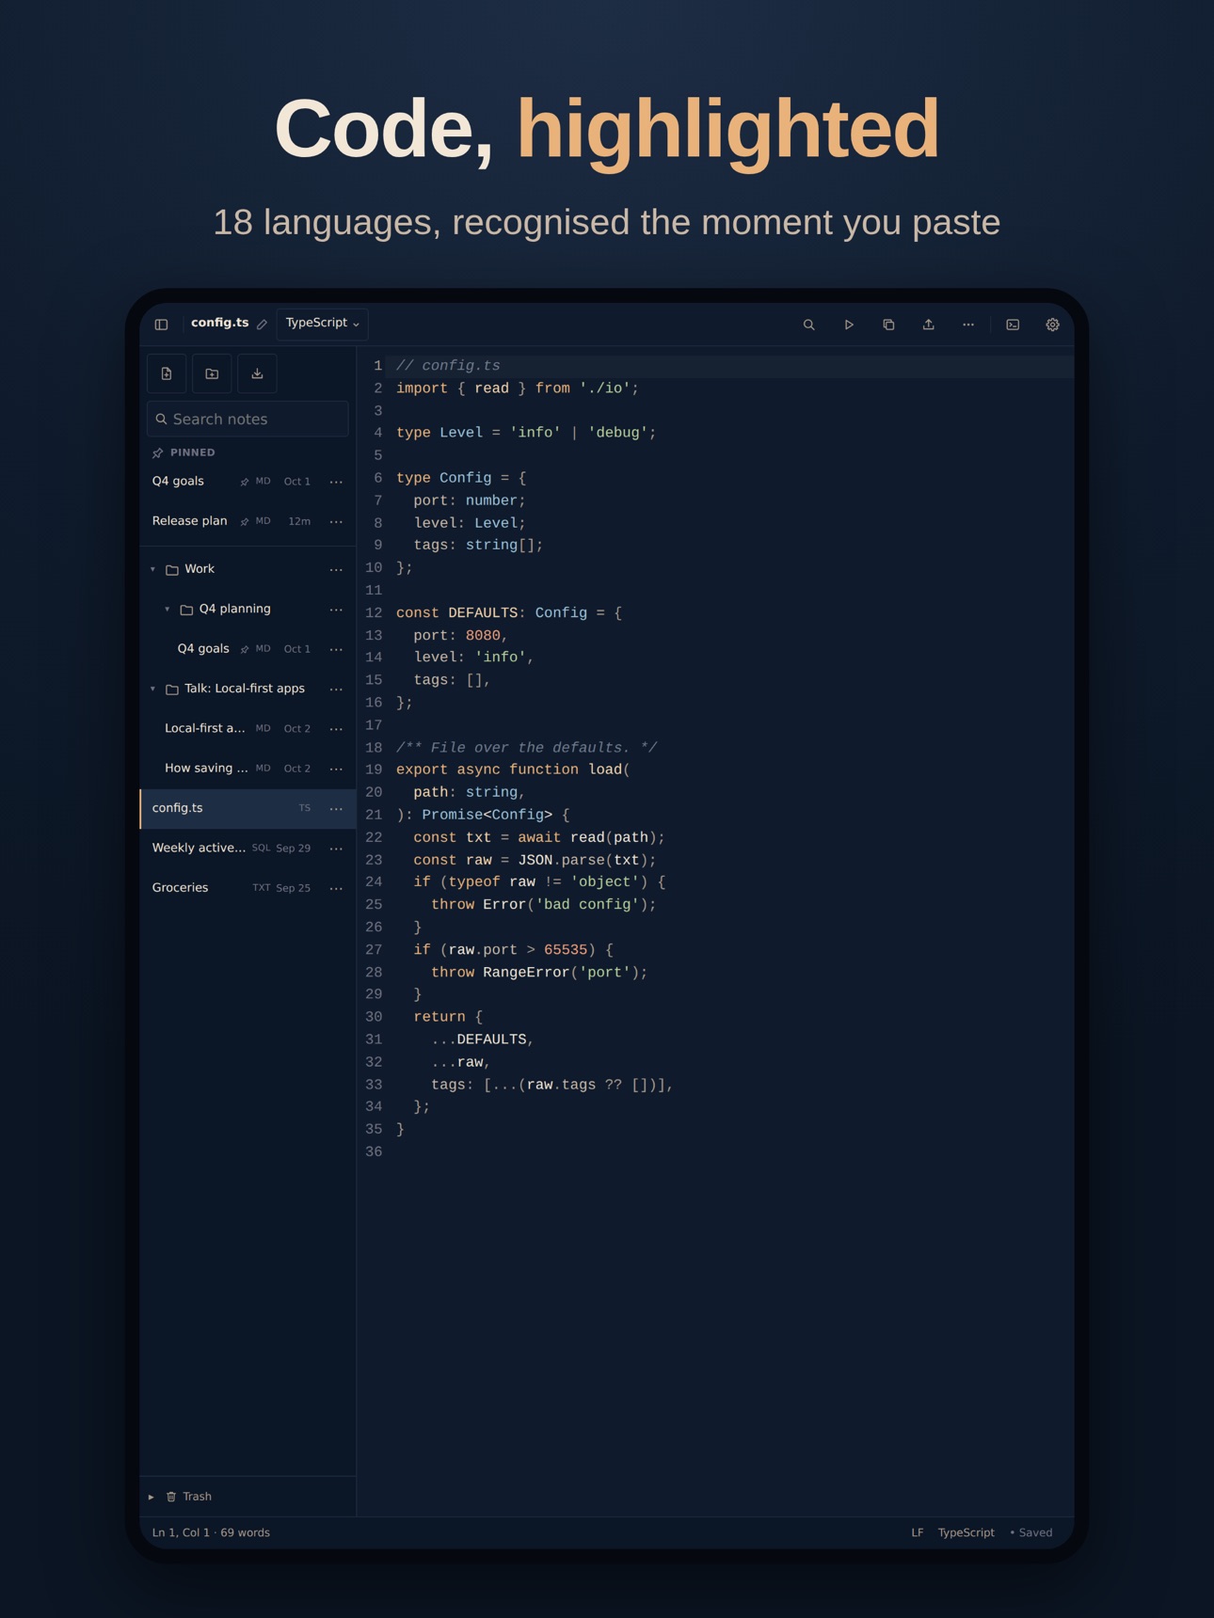Expand the Trash section

point(152,1497)
